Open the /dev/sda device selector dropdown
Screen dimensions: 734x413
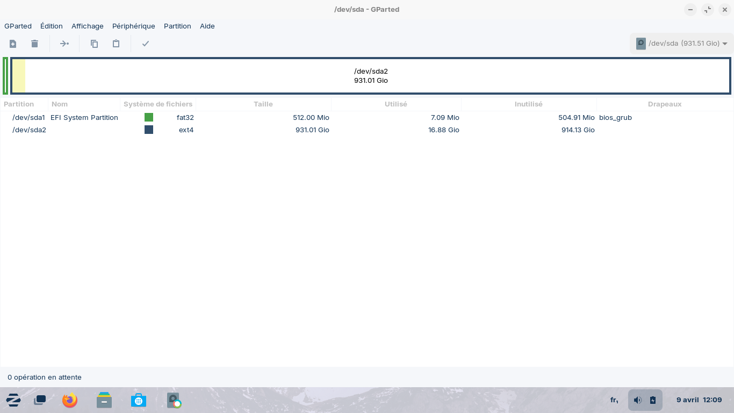pos(681,44)
